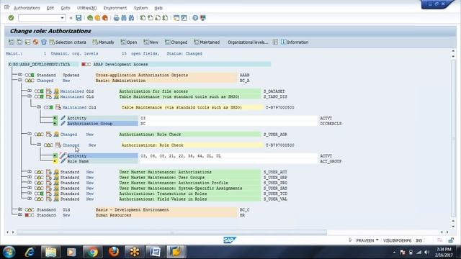This screenshot has height=259, width=461.
Task: Click the Customize Local Layout icon
Action: 203,18
